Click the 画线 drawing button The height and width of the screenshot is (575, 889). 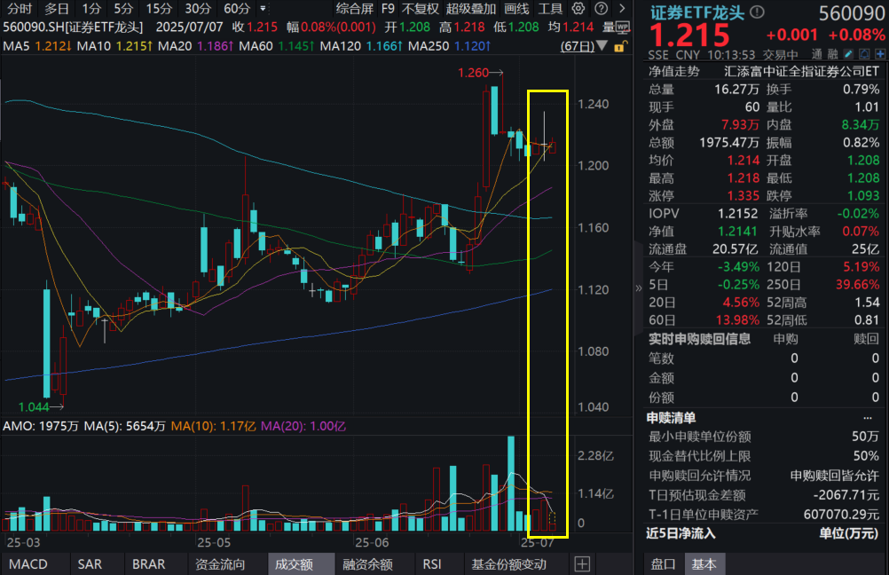(516, 9)
